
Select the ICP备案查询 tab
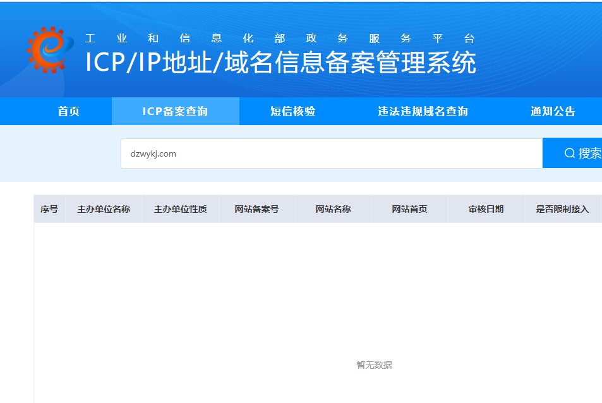[x=175, y=112]
